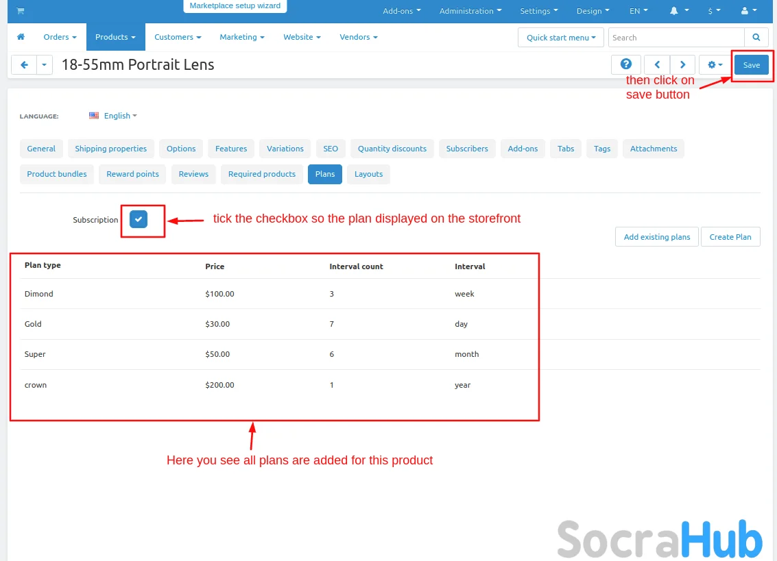This screenshot has height=561, width=777.
Task: Go to previous product arrow
Action: coord(657,64)
